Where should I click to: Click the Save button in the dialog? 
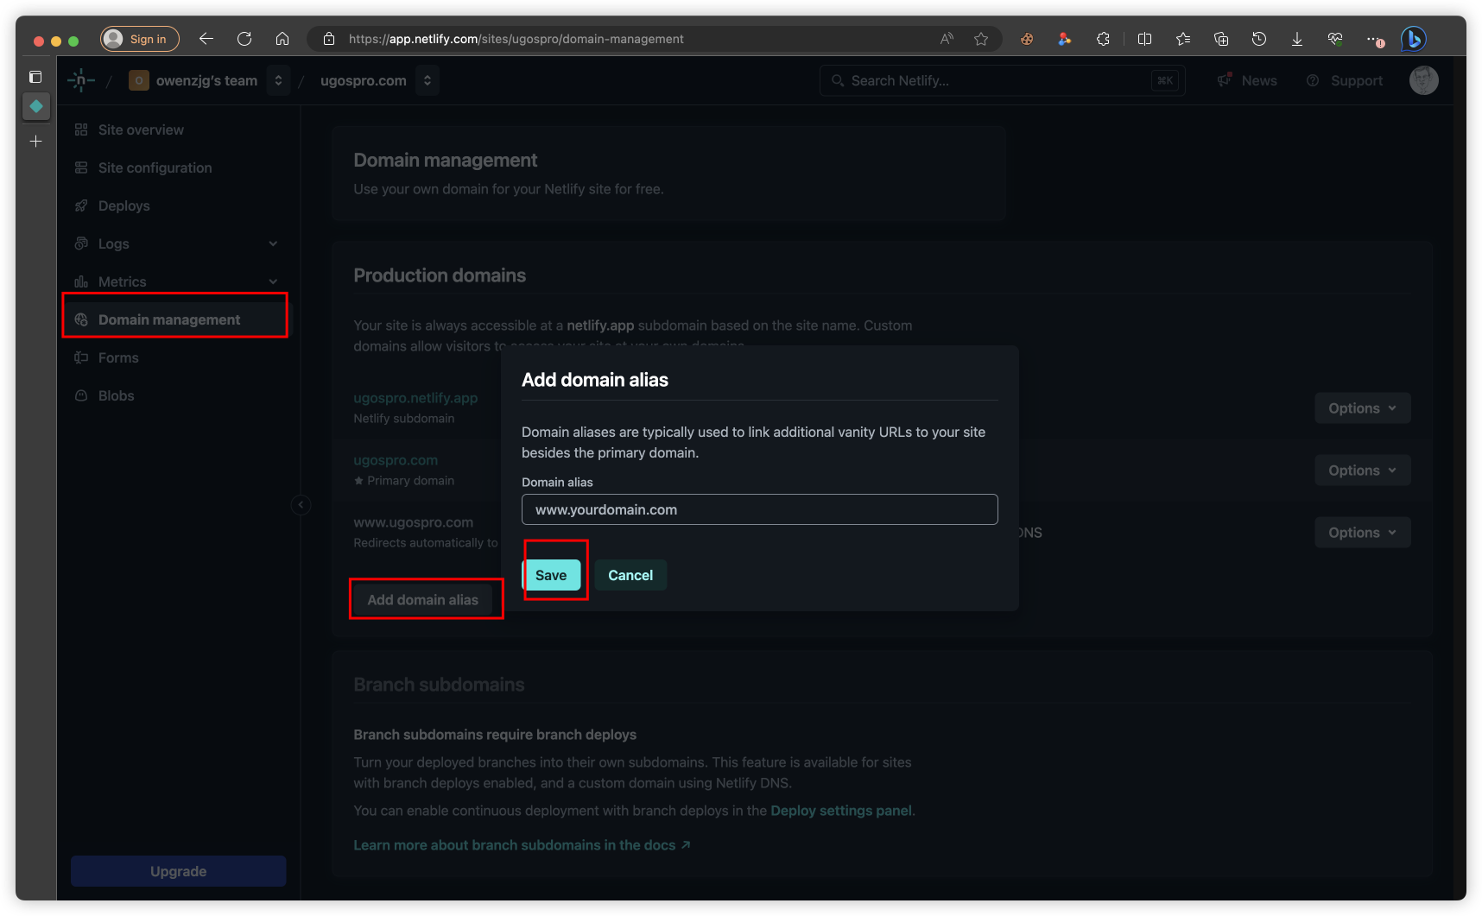click(551, 575)
